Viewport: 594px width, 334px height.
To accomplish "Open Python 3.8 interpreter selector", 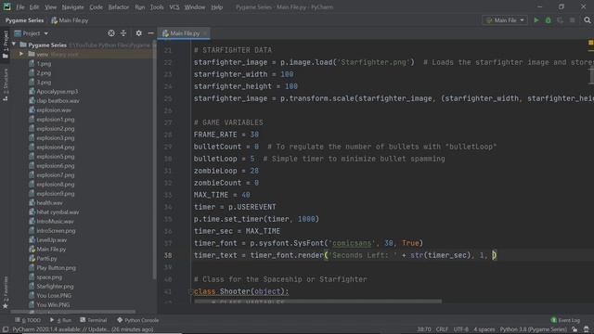I will [x=534, y=329].
